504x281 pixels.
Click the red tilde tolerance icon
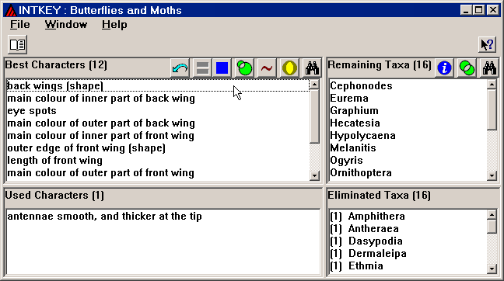click(x=267, y=68)
